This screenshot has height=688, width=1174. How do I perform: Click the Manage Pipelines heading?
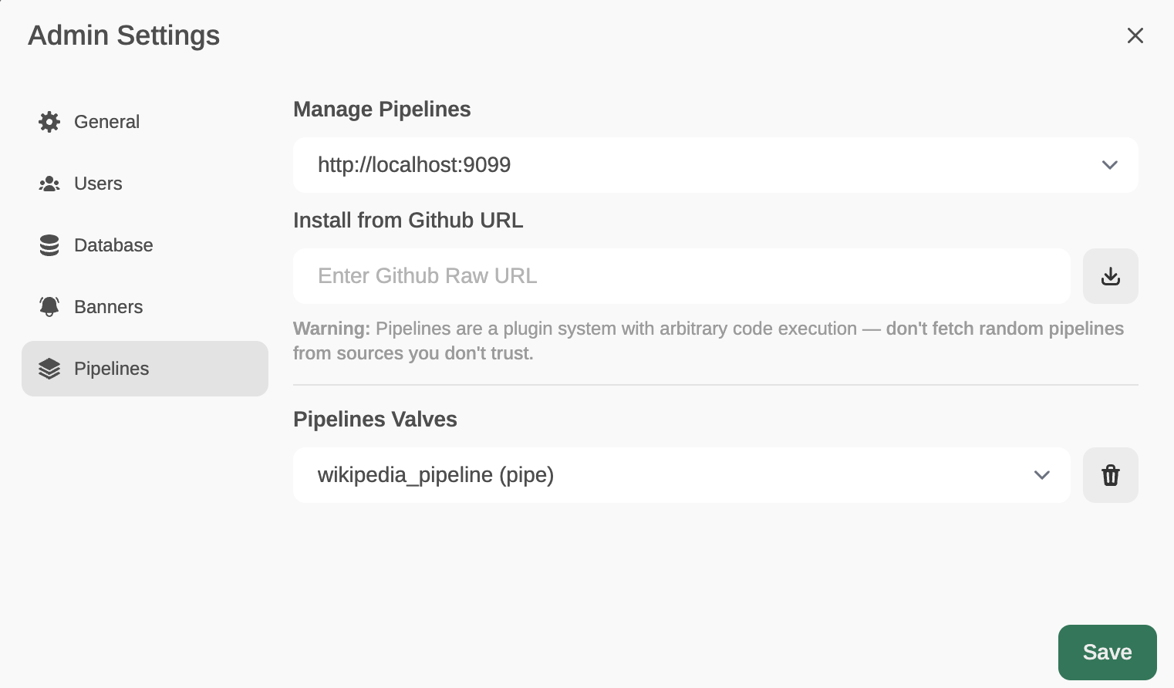[x=382, y=110]
